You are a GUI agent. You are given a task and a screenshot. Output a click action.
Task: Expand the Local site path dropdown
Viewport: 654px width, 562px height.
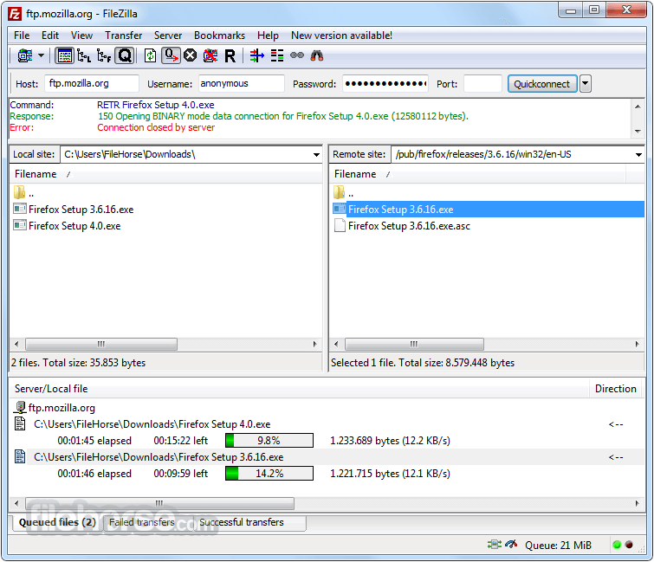click(316, 155)
